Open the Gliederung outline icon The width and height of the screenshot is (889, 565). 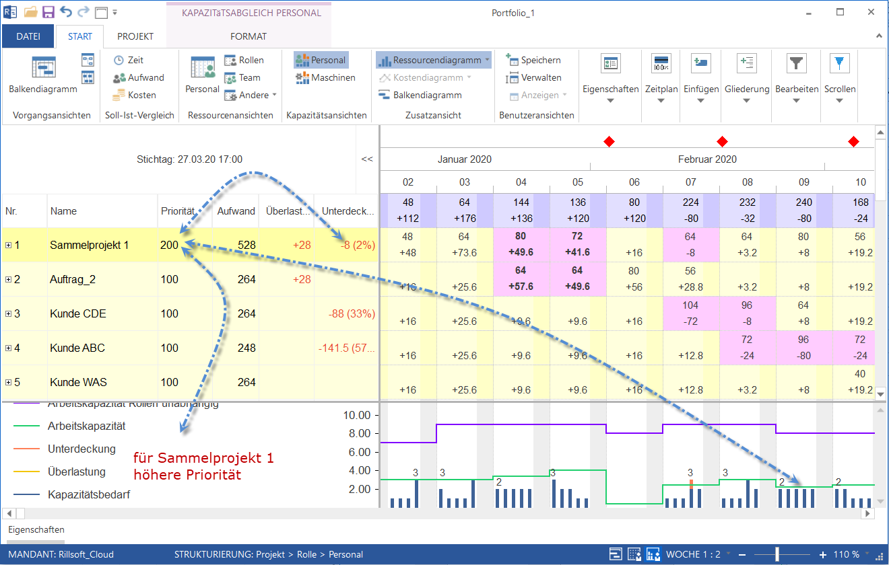(747, 64)
